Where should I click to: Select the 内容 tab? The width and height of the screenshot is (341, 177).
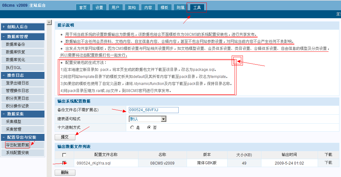click(x=148, y=7)
